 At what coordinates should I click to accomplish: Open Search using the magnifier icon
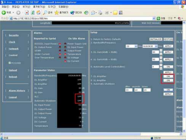(45, 13)
